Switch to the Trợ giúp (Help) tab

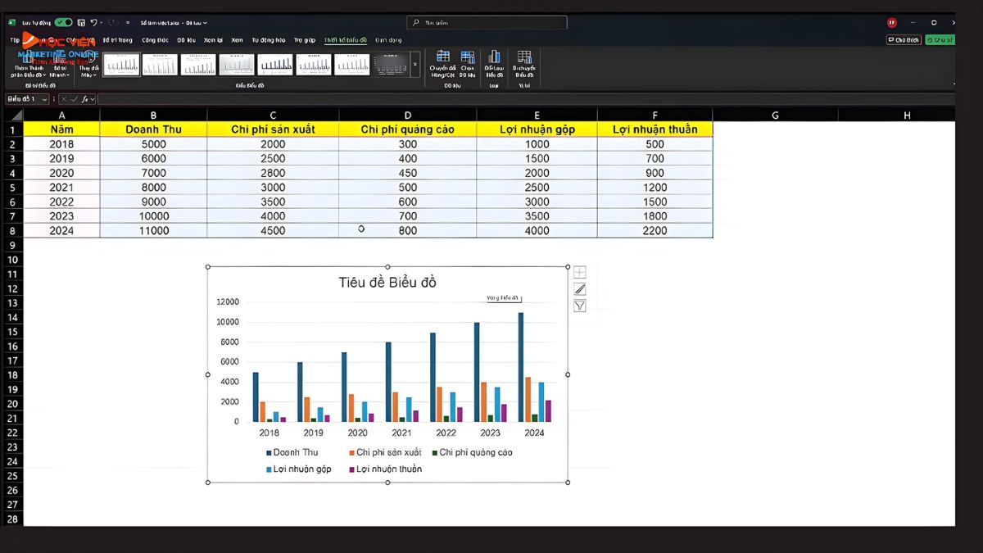pyautogui.click(x=304, y=40)
